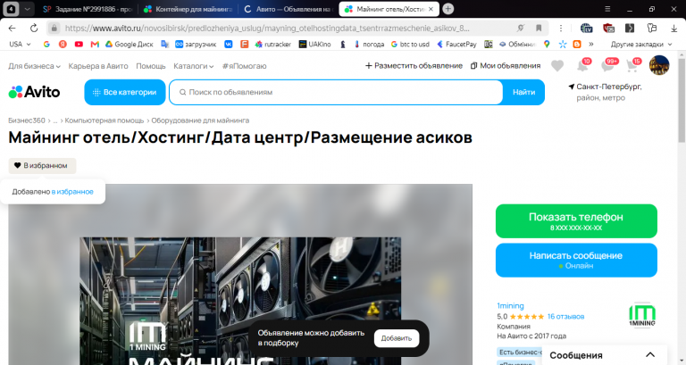Viewport: 686px width, 365px height.
Task: Expand the Сообщения panel chevron
Action: [650, 354]
